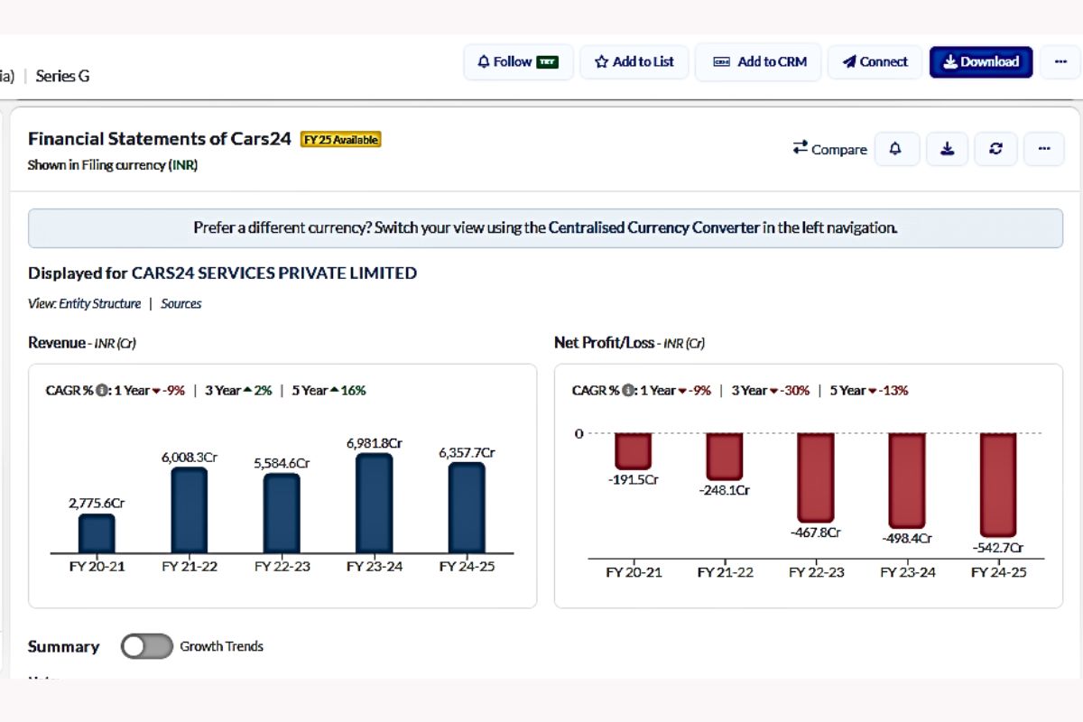
Task: Select the FY 20-21 revenue bar
Action: (x=97, y=533)
